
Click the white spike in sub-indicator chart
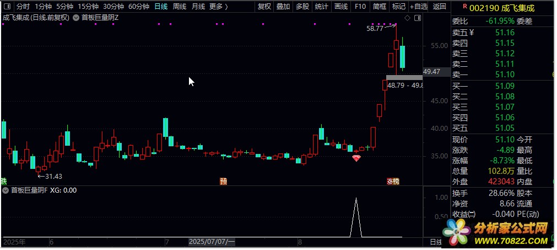[x=356, y=217]
